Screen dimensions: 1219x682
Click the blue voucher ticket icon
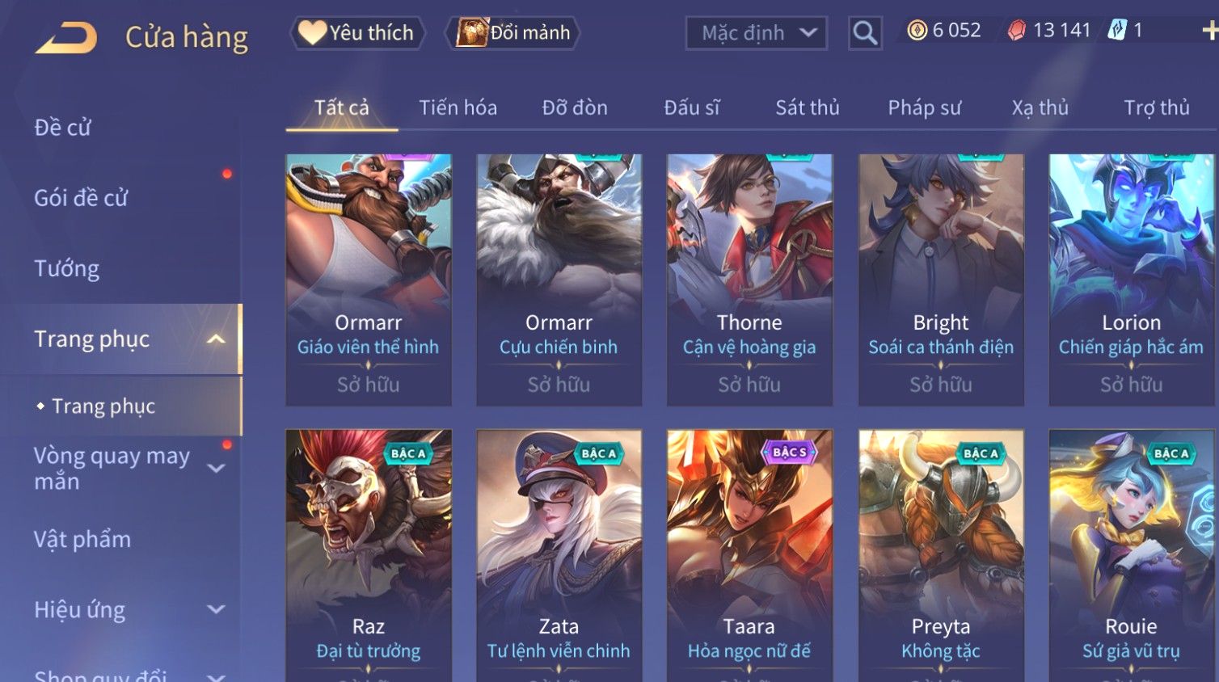click(x=1117, y=31)
